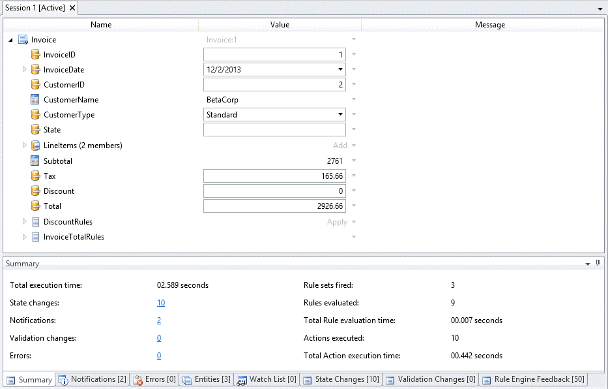Image resolution: width=608 pixels, height=389 pixels.
Task: Open the CustomerType dropdown
Action: pos(340,115)
